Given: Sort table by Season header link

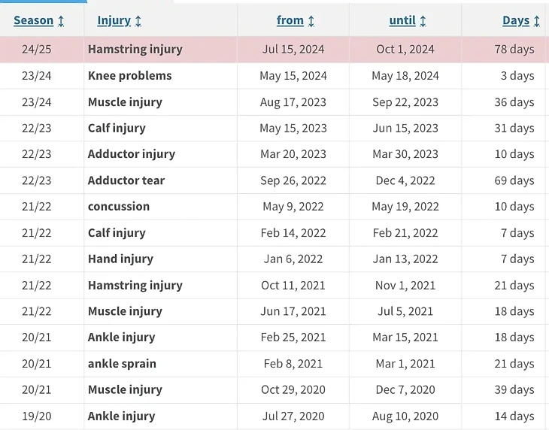Looking at the screenshot, I should pos(34,20).
